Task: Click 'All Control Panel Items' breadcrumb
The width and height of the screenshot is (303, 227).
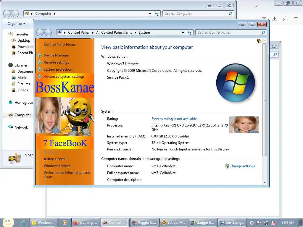Action: coord(114,33)
